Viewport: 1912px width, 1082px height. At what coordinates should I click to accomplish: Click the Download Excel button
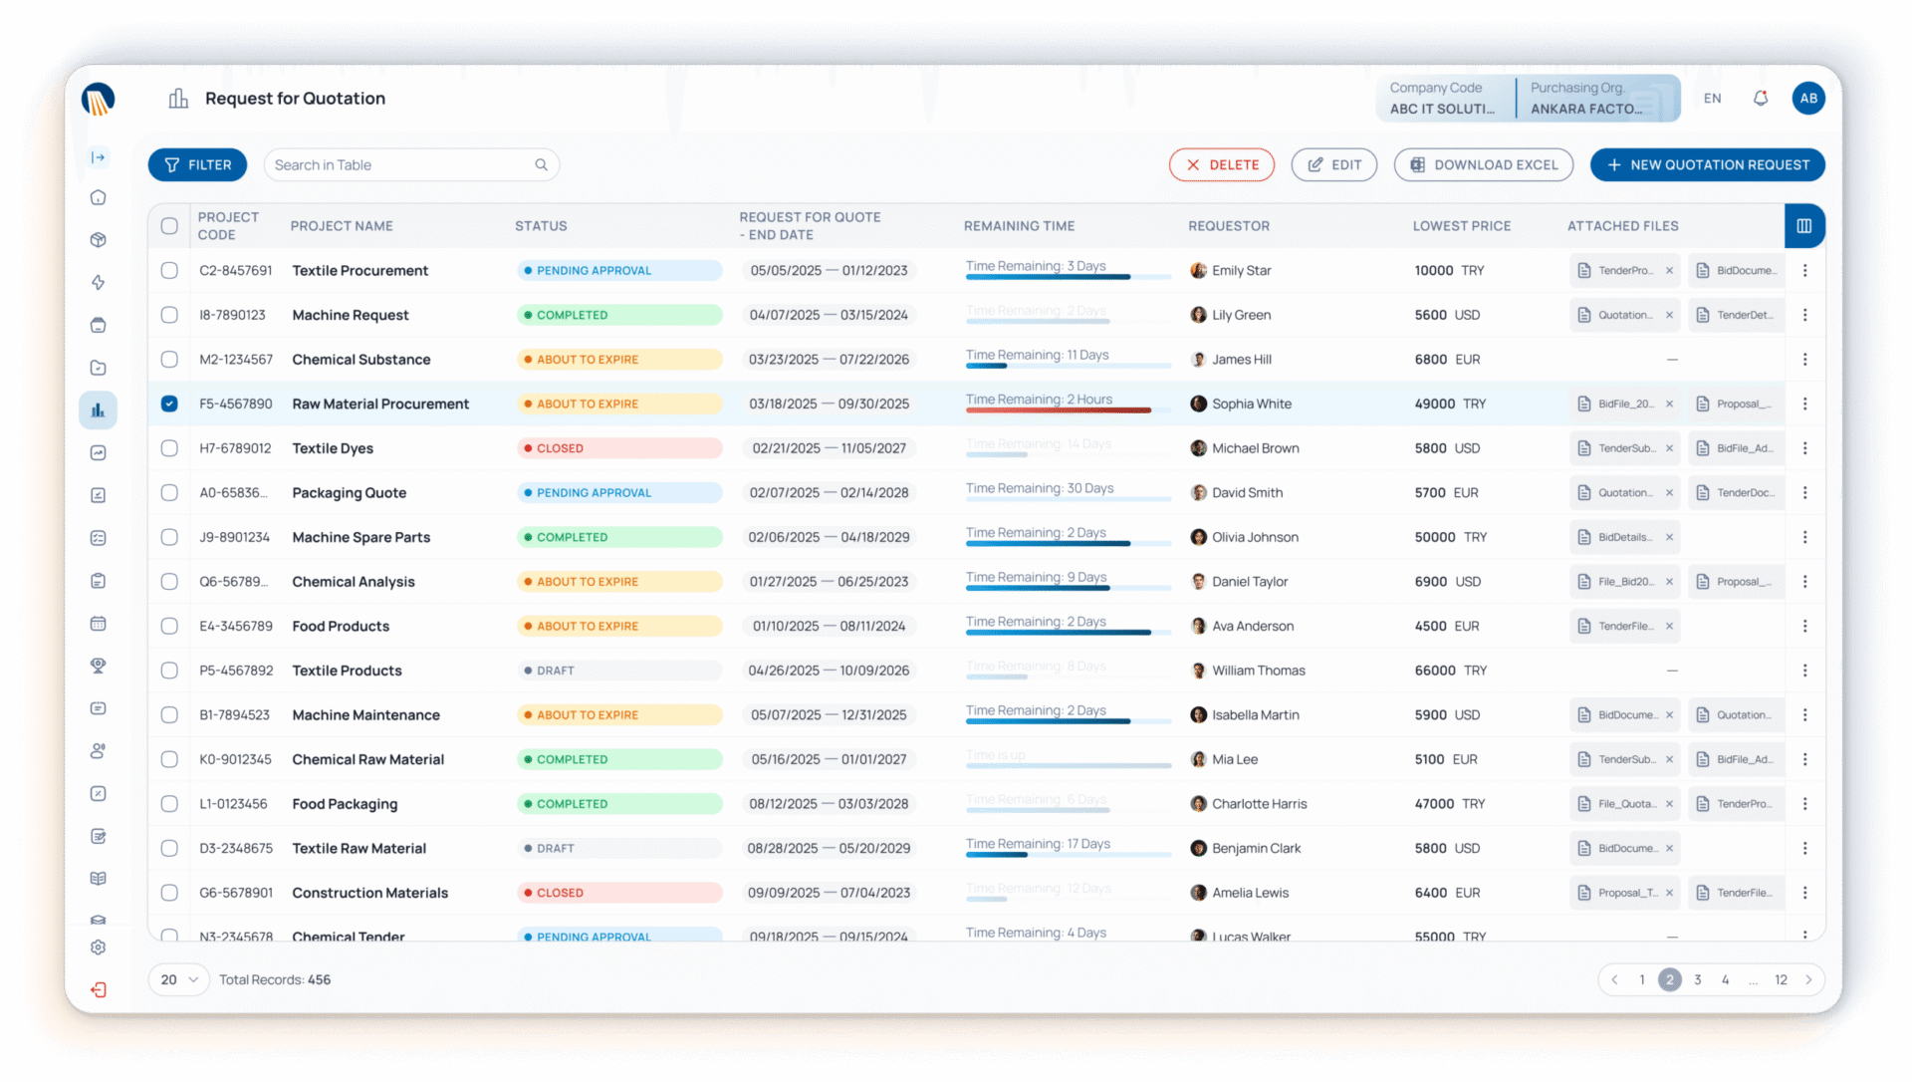tap(1483, 165)
